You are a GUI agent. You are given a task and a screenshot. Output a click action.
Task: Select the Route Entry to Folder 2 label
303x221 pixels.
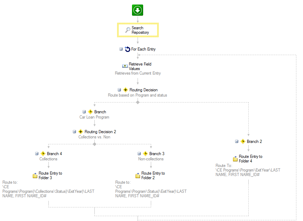(153, 175)
